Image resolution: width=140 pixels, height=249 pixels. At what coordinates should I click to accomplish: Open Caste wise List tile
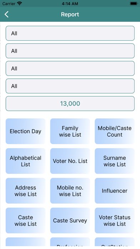[x=25, y=220]
